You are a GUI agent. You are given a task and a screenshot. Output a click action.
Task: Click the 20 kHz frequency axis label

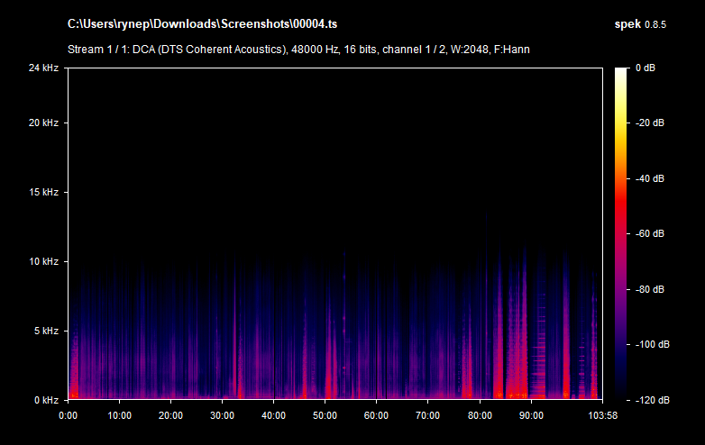pos(42,123)
